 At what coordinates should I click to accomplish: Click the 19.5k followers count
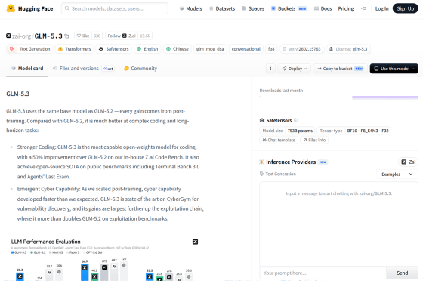145,36
